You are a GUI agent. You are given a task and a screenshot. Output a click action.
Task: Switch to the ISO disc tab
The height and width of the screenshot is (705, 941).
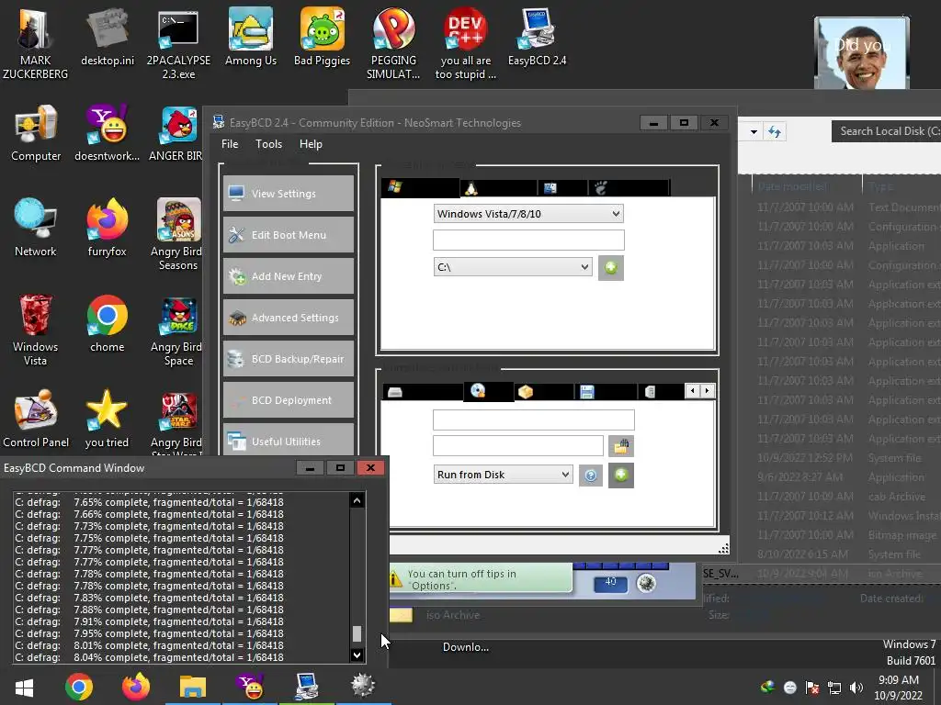pos(489,391)
